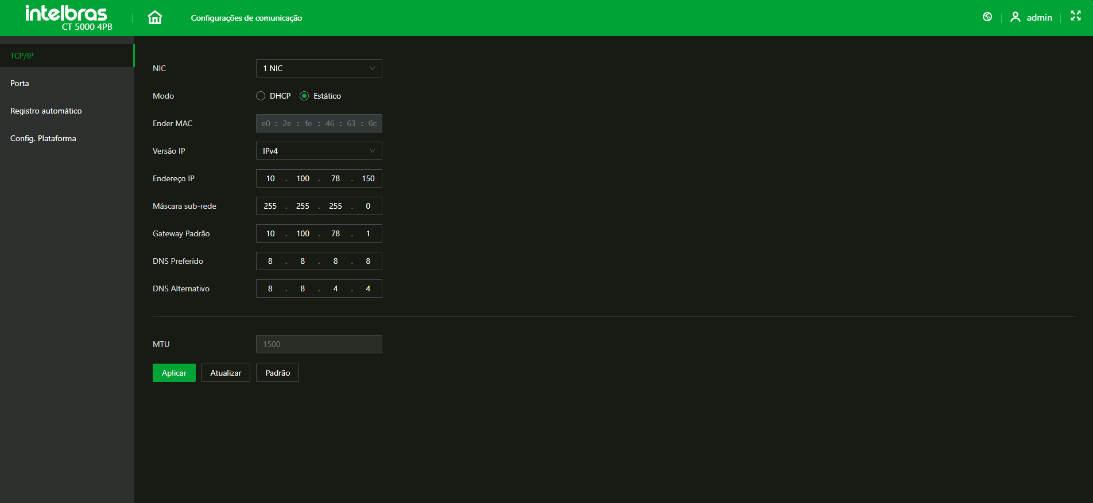Switch to the Porta section
The image size is (1093, 503).
coord(20,83)
